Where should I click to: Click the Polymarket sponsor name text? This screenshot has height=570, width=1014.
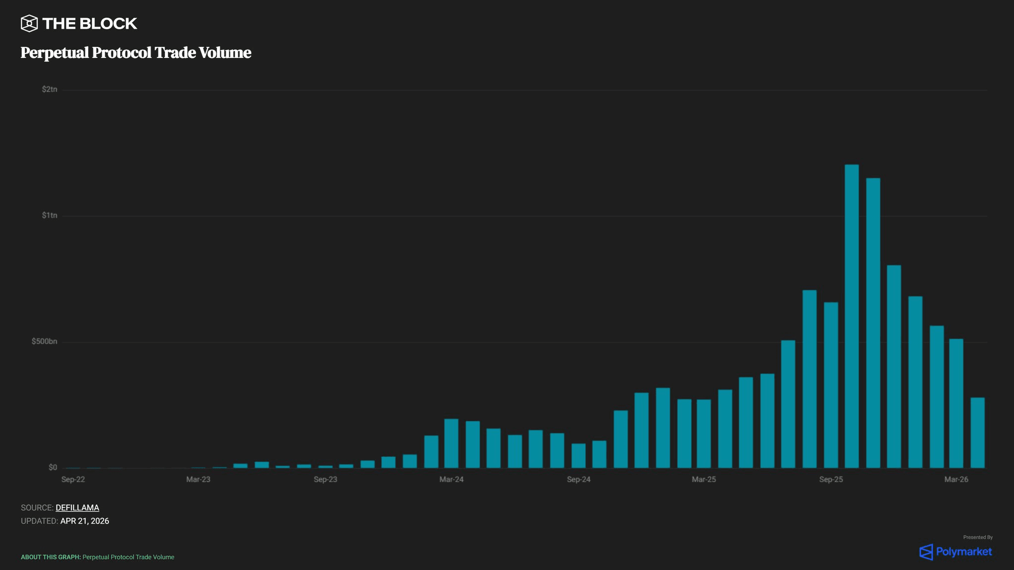963,552
